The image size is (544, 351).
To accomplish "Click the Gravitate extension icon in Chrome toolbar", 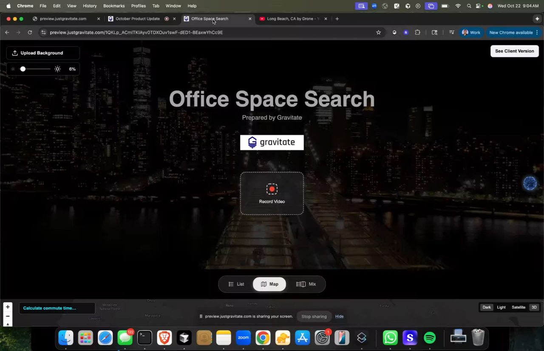I will 394,32.
